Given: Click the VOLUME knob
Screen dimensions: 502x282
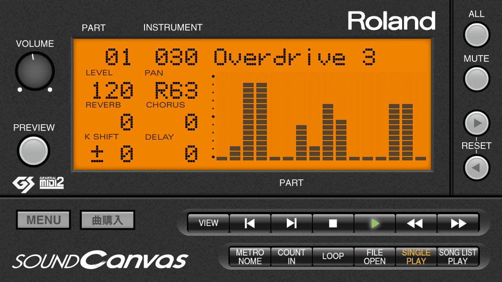Looking at the screenshot, I should [34, 71].
